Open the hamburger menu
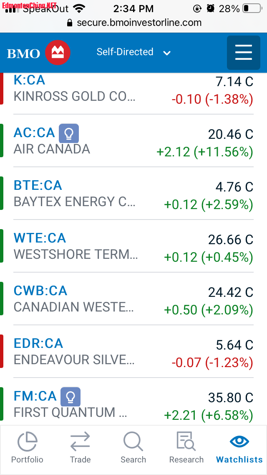The width and height of the screenshot is (267, 475). tap(244, 53)
